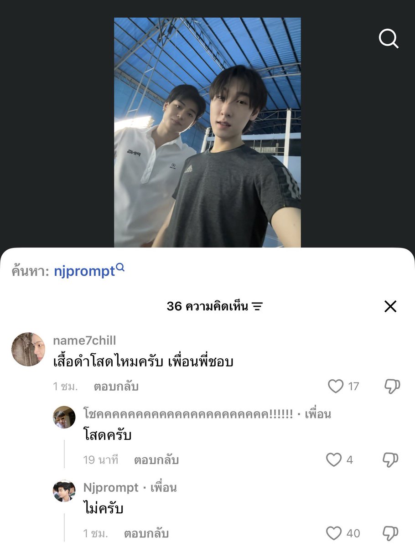The image size is (415, 547).
Task: Open search with the magnifier icon
Action: (389, 39)
